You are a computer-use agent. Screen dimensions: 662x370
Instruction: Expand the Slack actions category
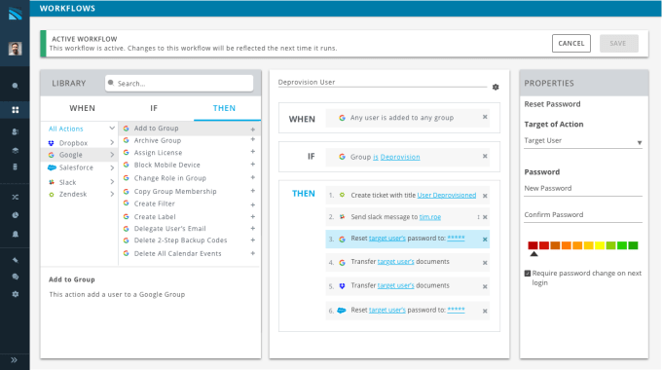[112, 182]
